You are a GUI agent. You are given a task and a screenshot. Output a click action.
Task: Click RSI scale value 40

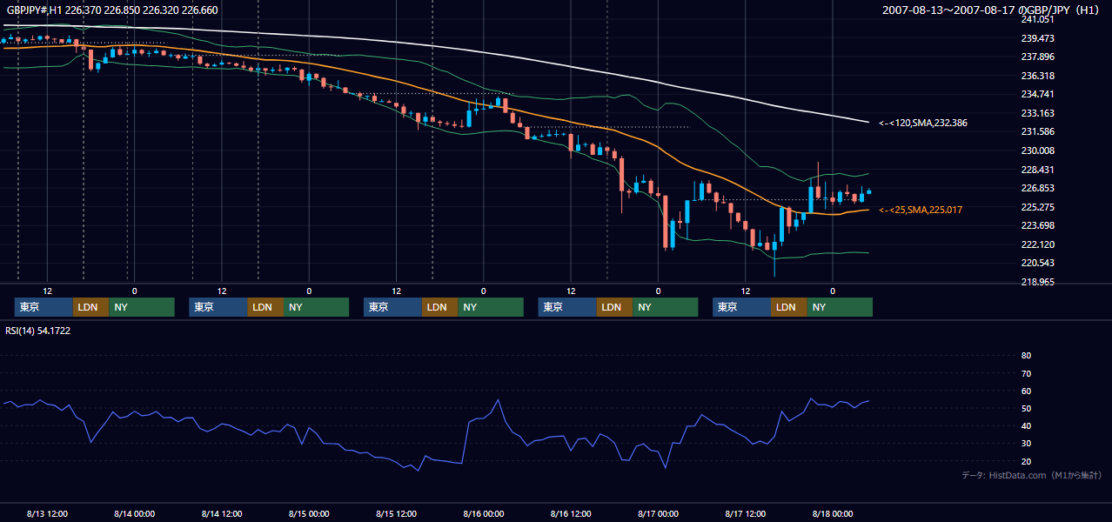tap(1026, 426)
